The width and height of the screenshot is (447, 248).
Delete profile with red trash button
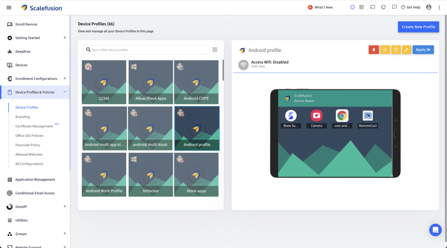374,50
